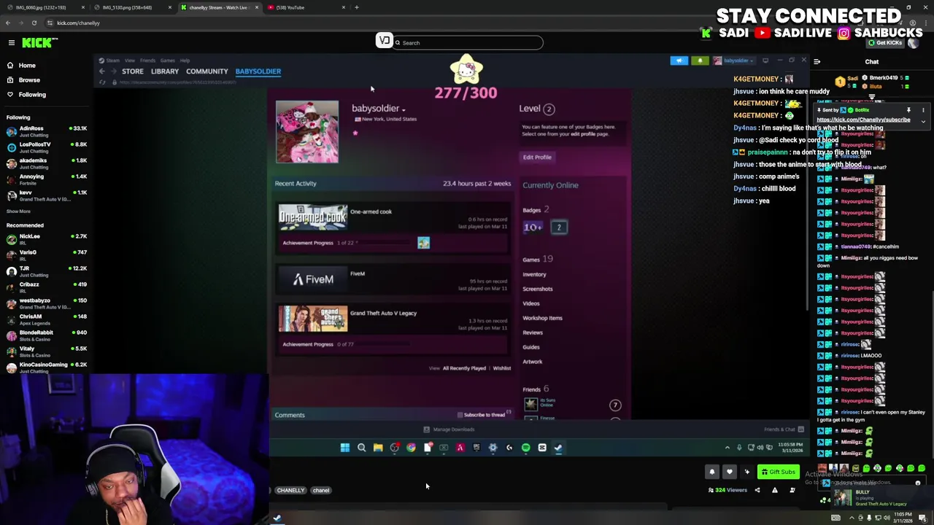Open the kick.com/Chanellyy/subscribe link
This screenshot has height=525, width=934.
click(x=863, y=120)
